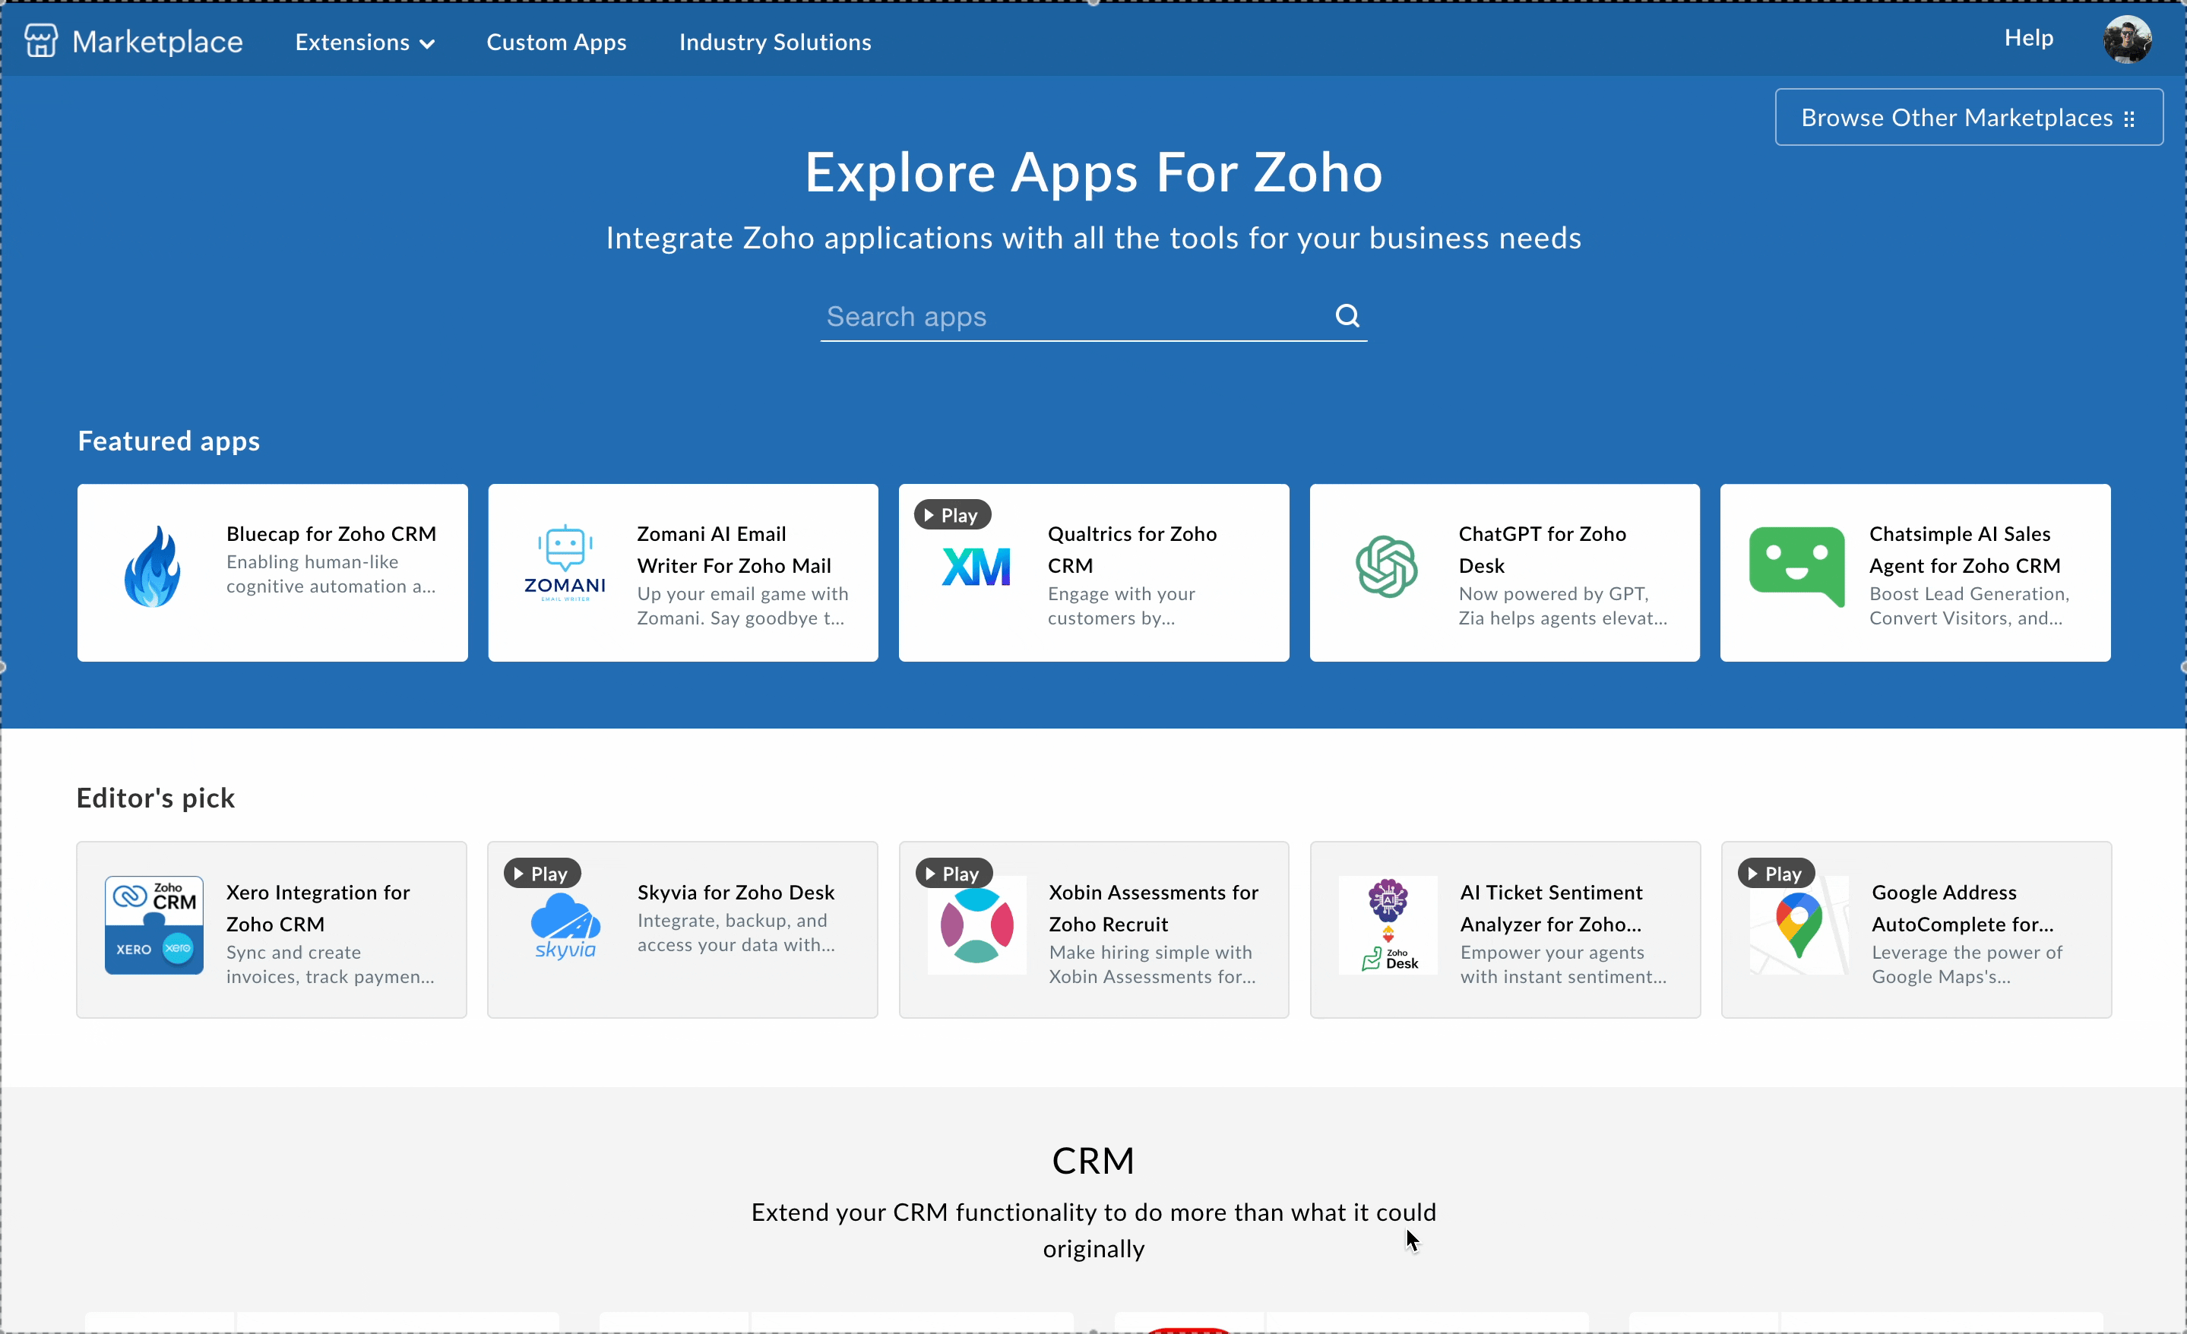Open Browse Other Marketplaces menu
2187x1334 pixels.
point(1967,117)
